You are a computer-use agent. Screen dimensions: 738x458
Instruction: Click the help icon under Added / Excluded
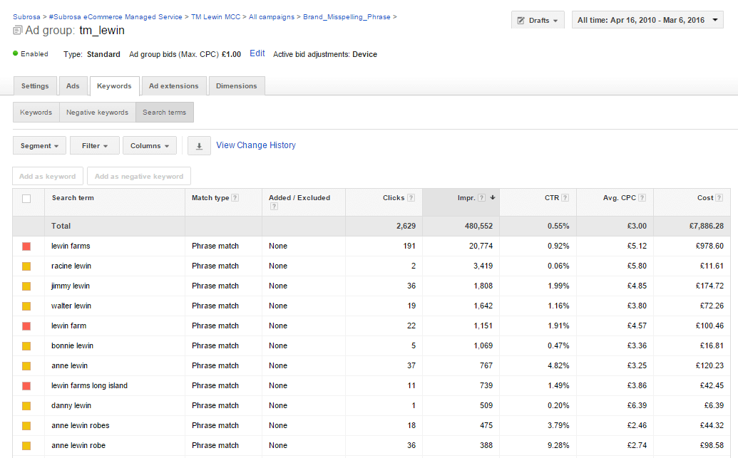[x=274, y=207]
